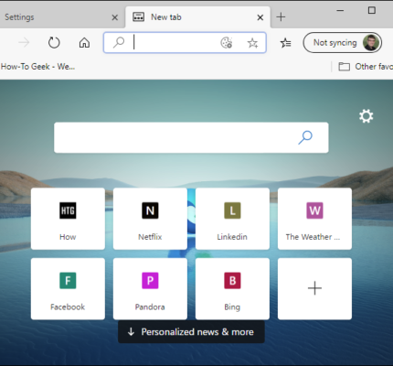Open the HTG How tile

(x=68, y=219)
